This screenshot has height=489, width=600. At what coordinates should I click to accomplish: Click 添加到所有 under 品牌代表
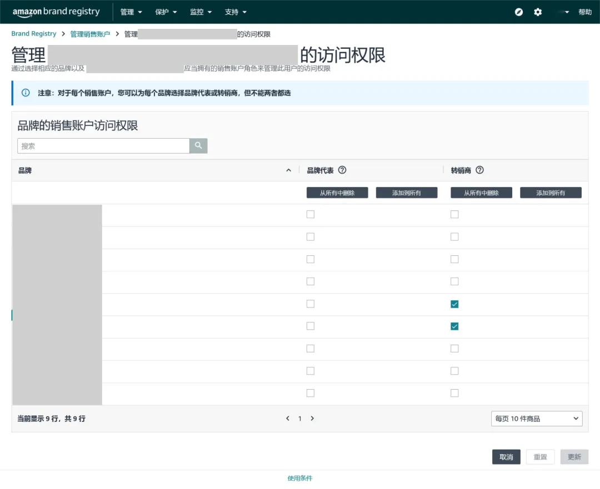click(407, 193)
